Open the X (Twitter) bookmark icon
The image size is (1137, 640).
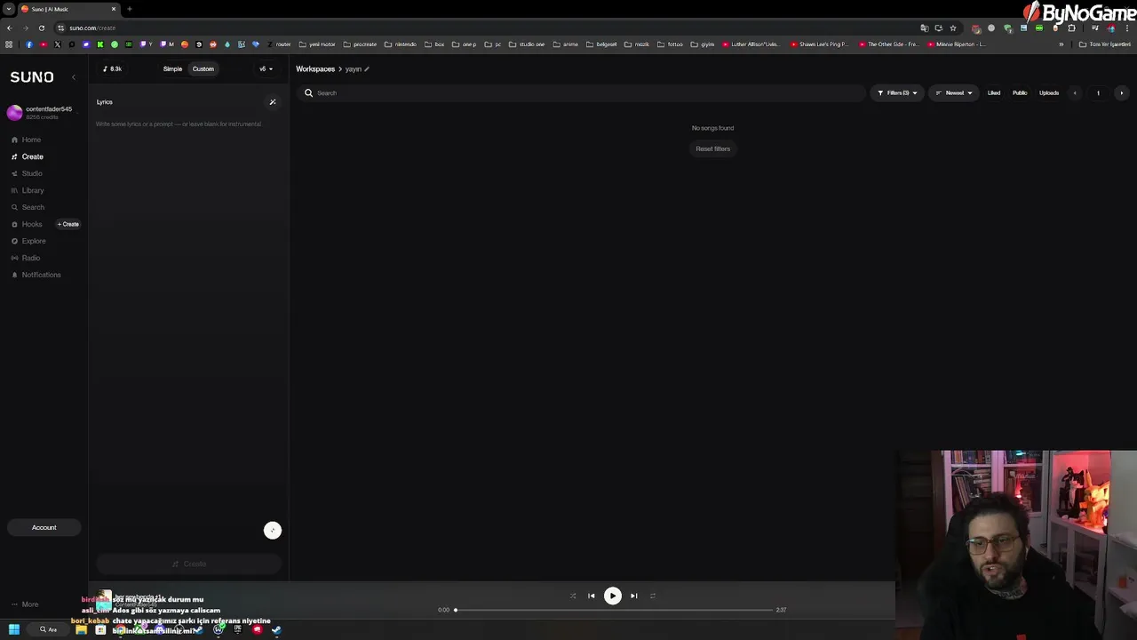click(x=58, y=44)
